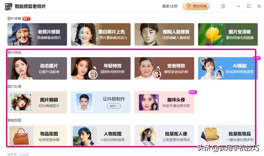Click the diamond VIP icon

coord(188,6)
